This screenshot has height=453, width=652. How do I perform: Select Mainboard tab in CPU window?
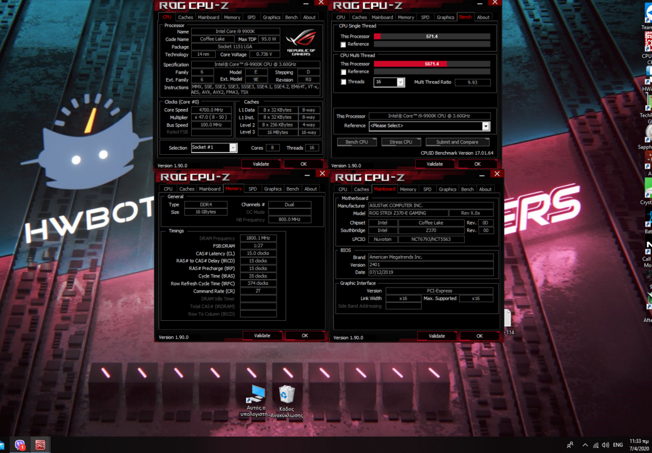click(208, 18)
